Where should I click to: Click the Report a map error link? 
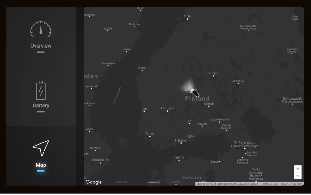291,184
